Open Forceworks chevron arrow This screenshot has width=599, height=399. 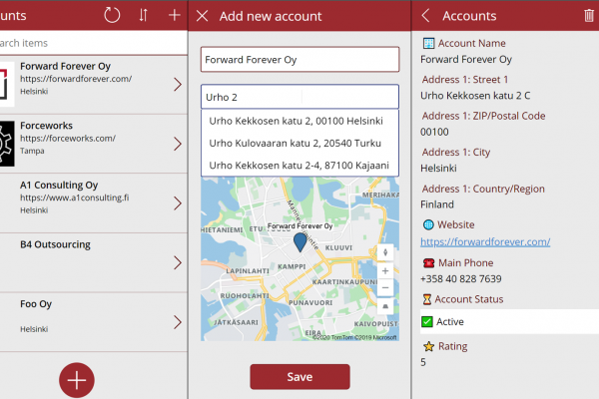point(178,144)
